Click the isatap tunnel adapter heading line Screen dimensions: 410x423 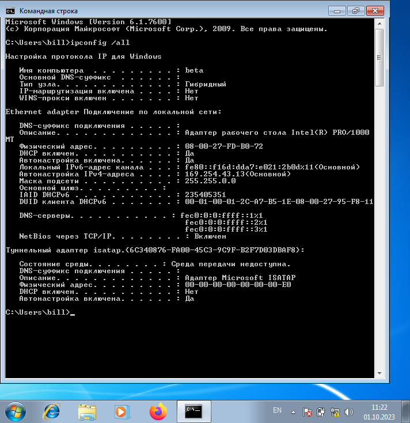[x=155, y=250]
